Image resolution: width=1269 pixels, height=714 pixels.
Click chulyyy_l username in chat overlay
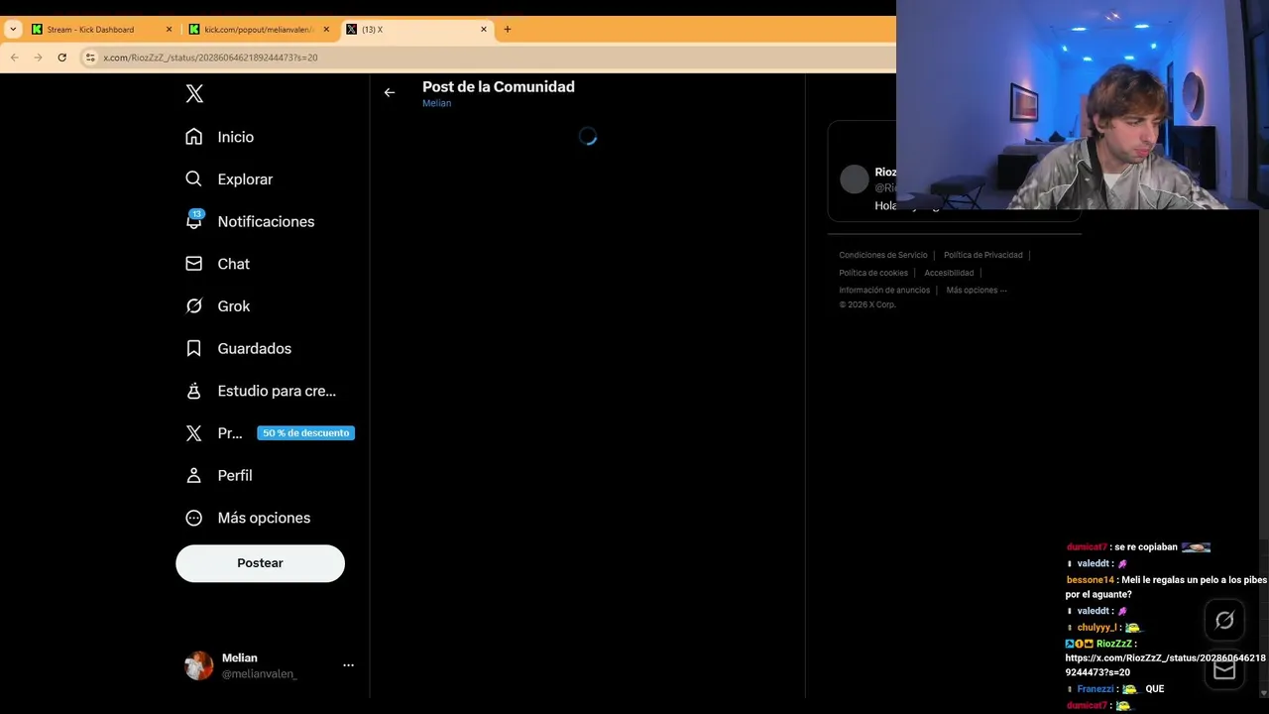pyautogui.click(x=1096, y=628)
